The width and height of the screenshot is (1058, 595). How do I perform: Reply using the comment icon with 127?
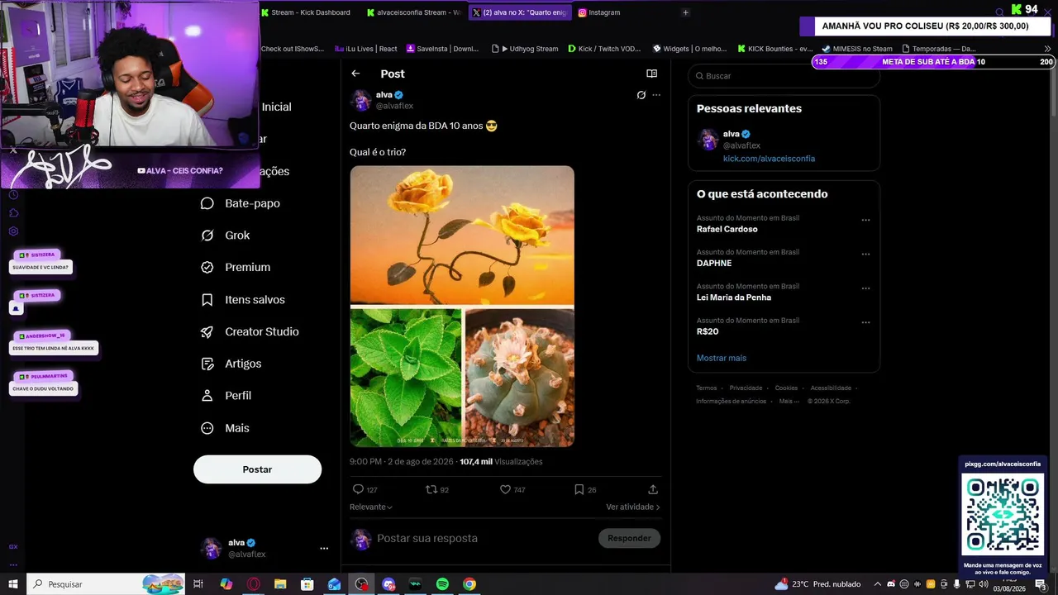pos(365,489)
